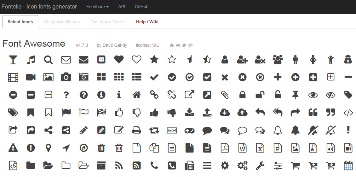Pick the keyboard icon
This screenshot has height=177, width=356.
pos(172,130)
